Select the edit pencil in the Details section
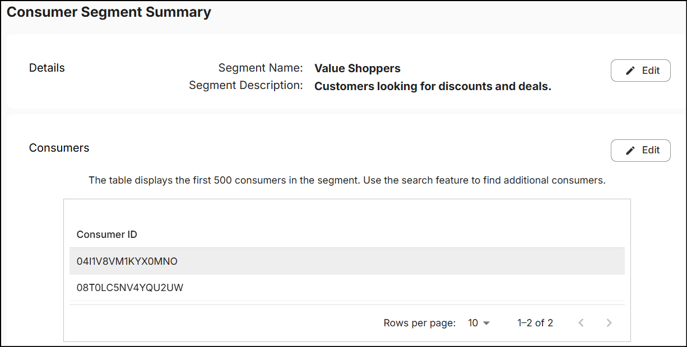This screenshot has width=687, height=347. (630, 70)
